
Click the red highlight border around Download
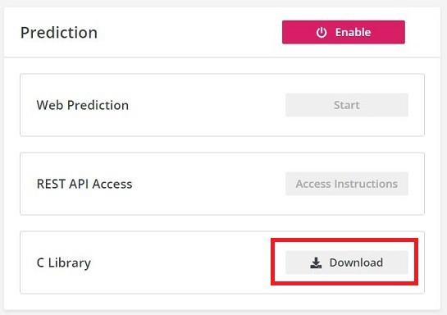point(344,240)
